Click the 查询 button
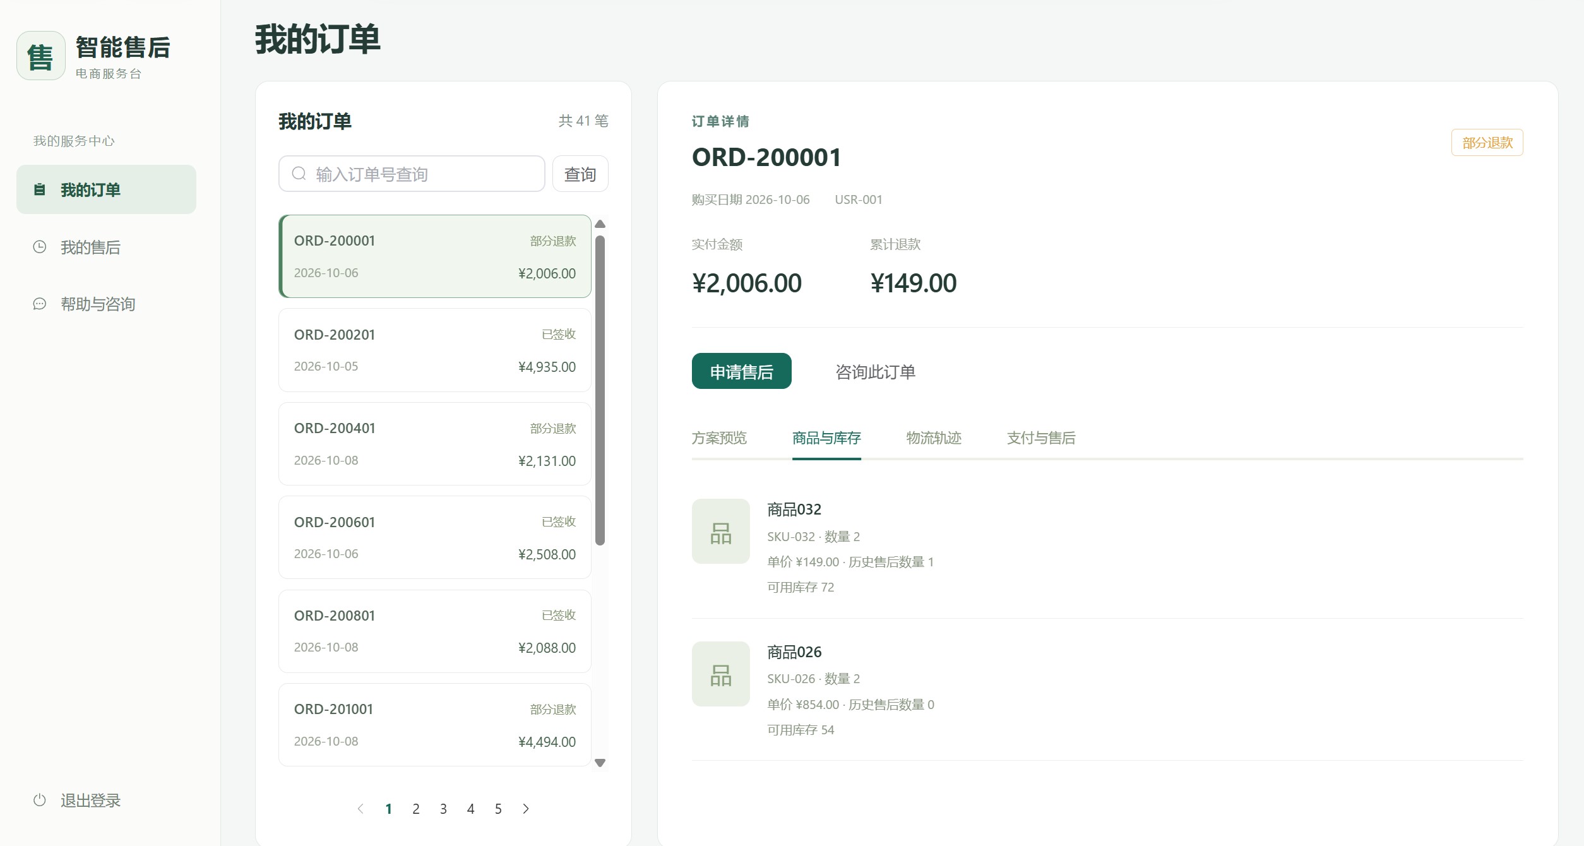1584x846 pixels. point(580,174)
